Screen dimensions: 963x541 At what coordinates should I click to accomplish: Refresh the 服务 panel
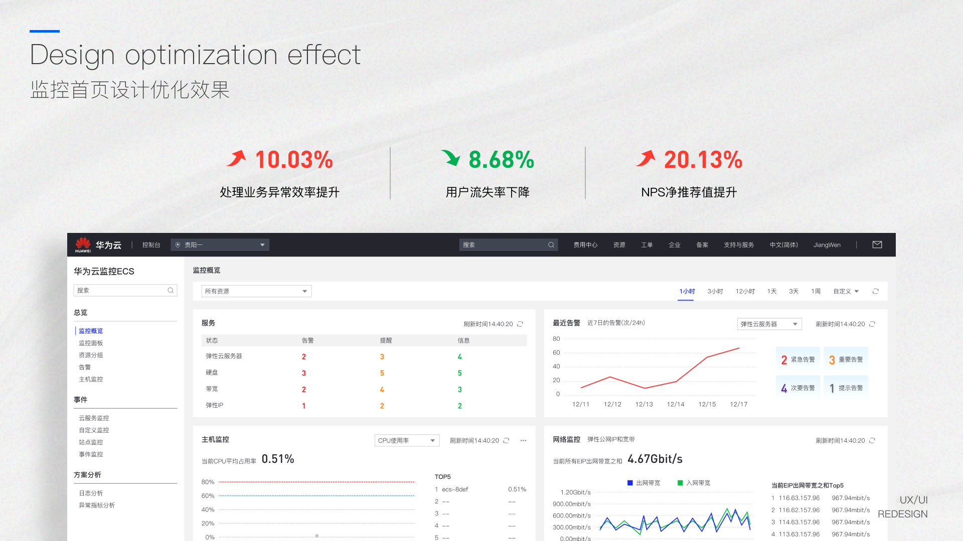520,324
